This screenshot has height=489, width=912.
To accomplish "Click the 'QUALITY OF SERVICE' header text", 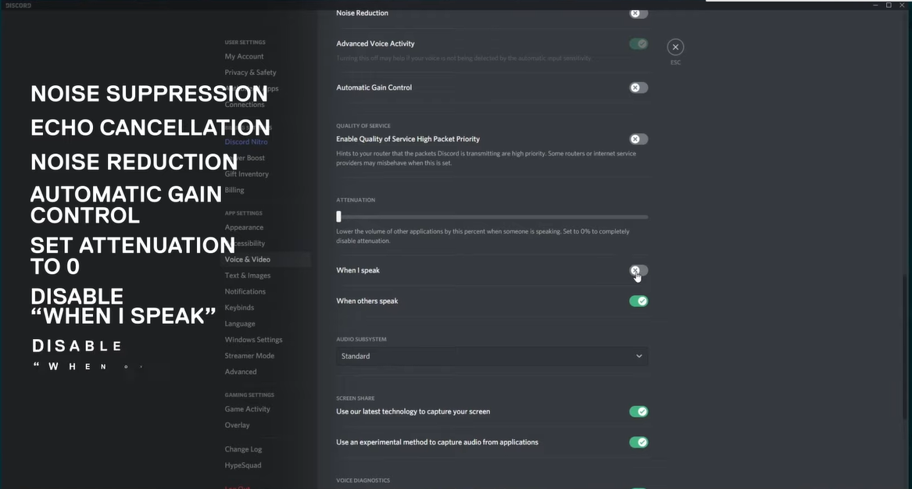I will (x=363, y=126).
